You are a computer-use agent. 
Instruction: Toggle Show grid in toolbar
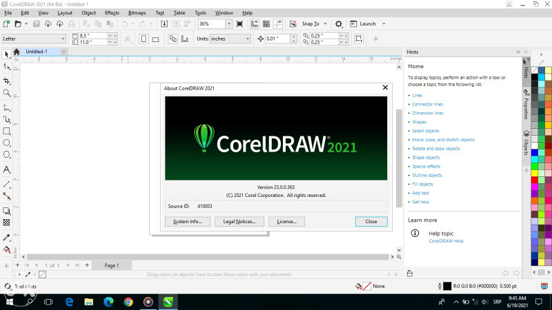pyautogui.click(x=266, y=23)
